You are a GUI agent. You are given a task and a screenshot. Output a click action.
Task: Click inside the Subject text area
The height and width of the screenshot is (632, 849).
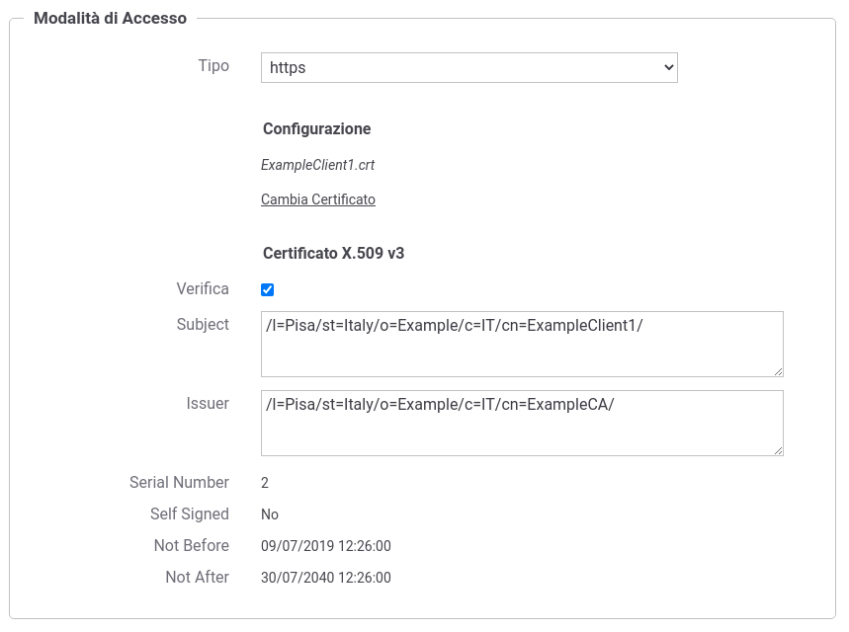(x=522, y=344)
